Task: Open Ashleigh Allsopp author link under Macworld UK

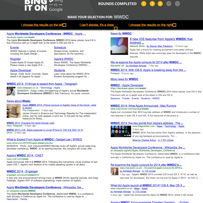Action: pos(136,66)
